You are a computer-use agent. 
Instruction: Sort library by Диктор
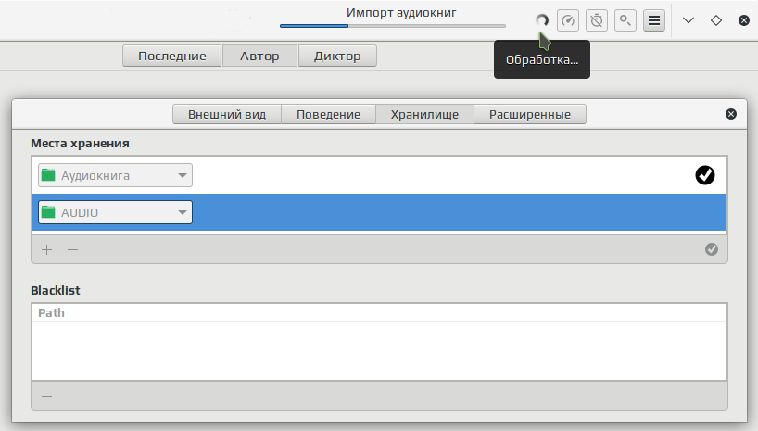coord(337,57)
